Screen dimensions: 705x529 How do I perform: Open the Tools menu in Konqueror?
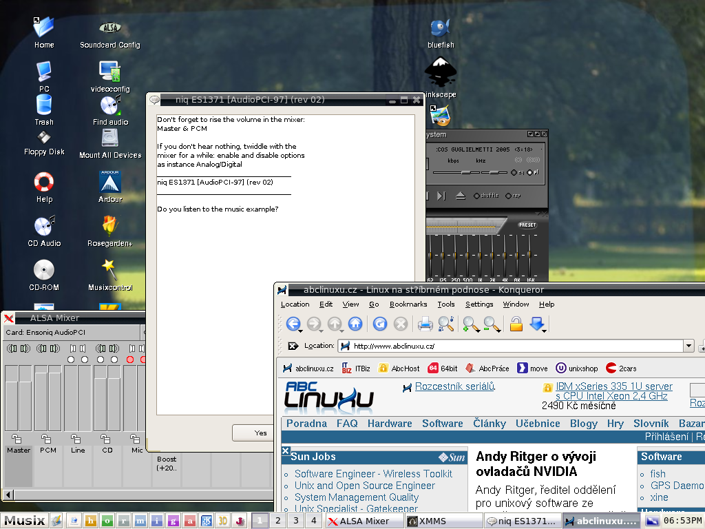[446, 304]
